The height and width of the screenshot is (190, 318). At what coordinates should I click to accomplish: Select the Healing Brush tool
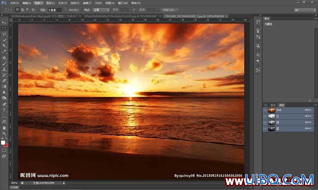click(4, 57)
